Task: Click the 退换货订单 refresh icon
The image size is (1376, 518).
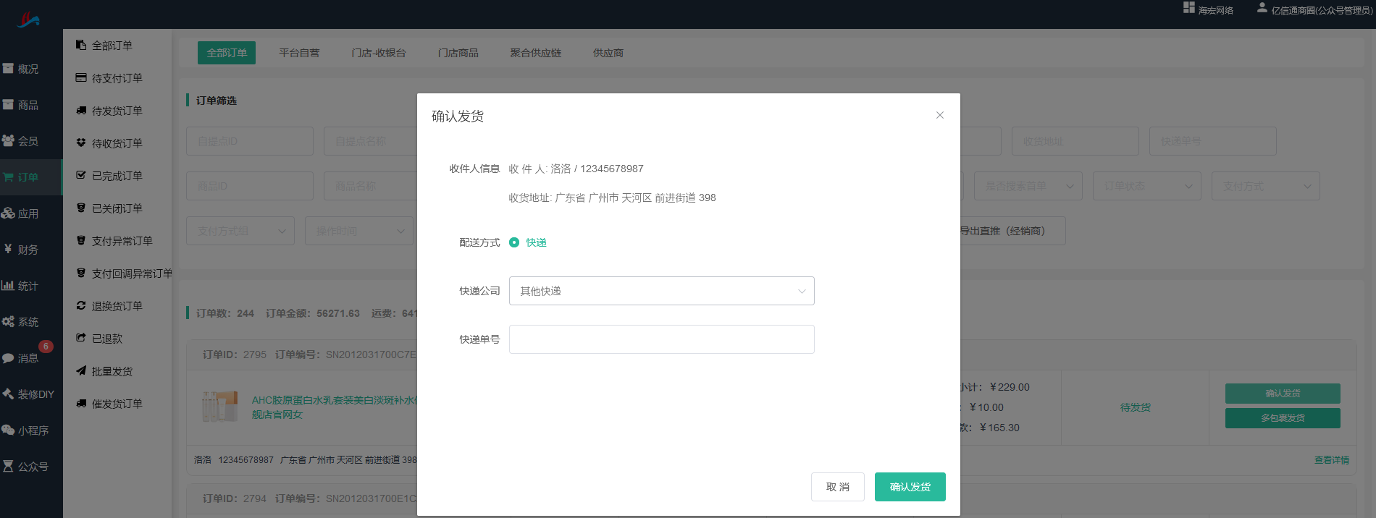Action: 81,305
